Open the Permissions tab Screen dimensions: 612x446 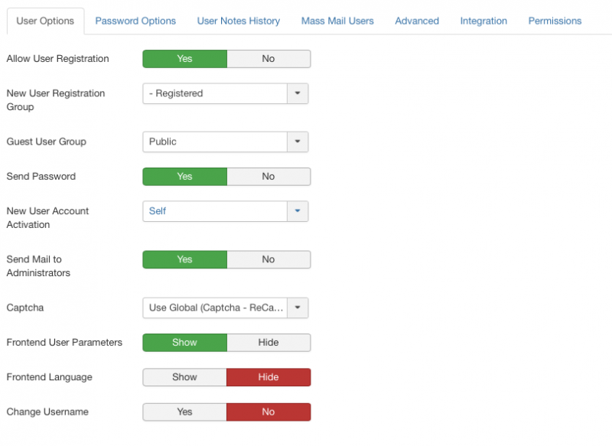pos(555,21)
